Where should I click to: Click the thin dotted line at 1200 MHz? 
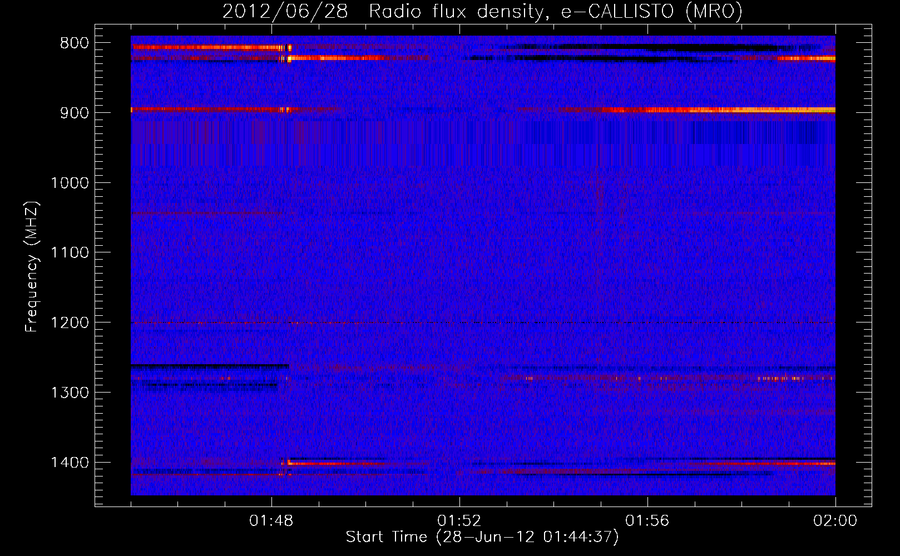(483, 323)
